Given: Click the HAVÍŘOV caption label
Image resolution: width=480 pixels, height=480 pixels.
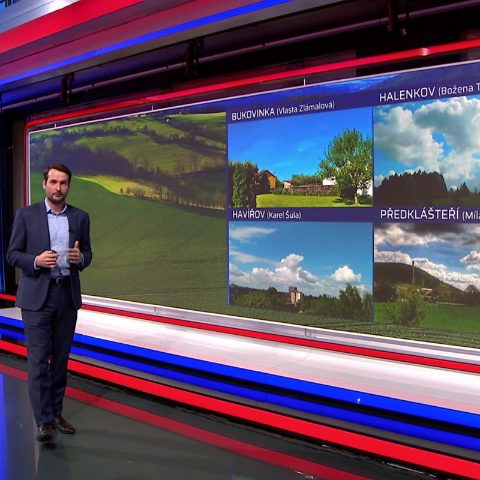Looking at the screenshot, I should (x=247, y=215).
